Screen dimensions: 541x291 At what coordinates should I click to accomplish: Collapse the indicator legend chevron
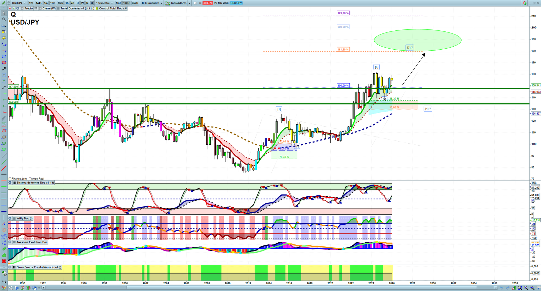(x=4, y=8)
